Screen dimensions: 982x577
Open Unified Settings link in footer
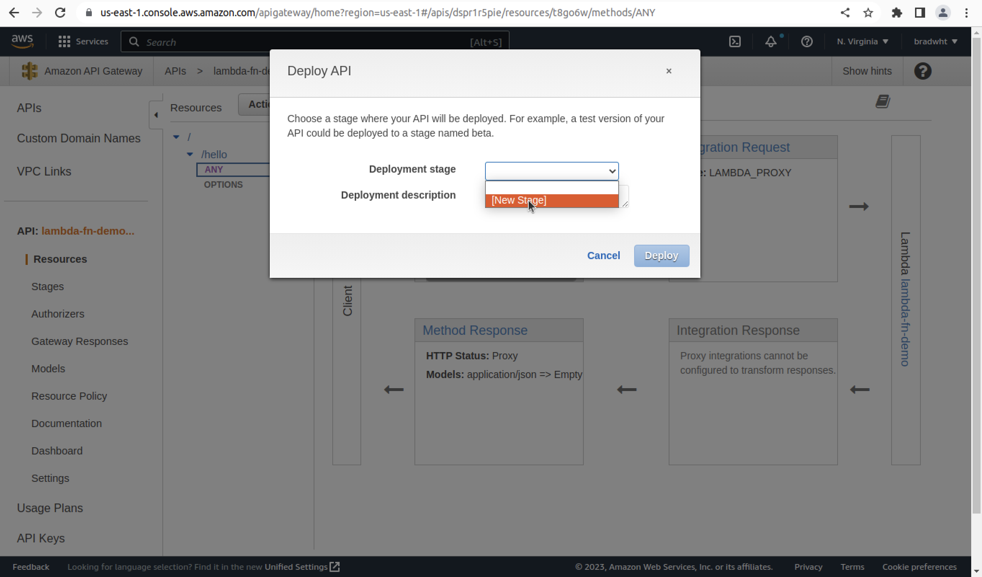tap(302, 567)
